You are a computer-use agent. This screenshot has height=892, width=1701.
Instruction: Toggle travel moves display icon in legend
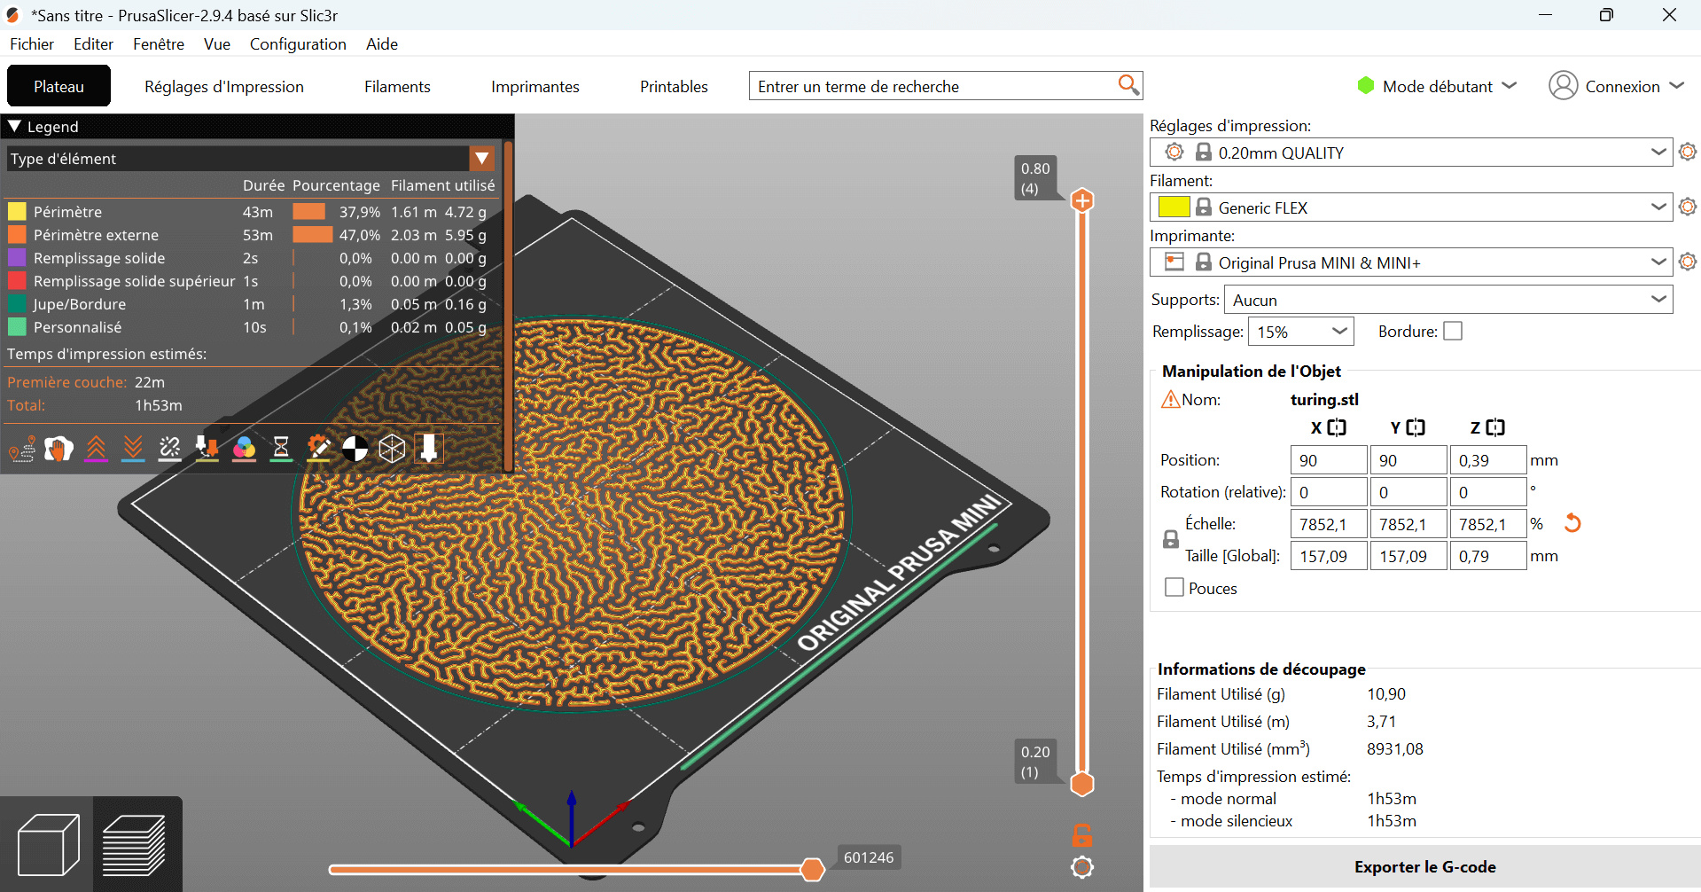tap(22, 450)
